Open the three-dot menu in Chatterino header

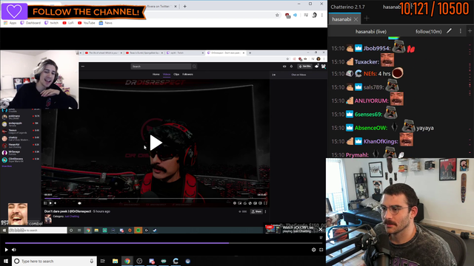(x=461, y=31)
